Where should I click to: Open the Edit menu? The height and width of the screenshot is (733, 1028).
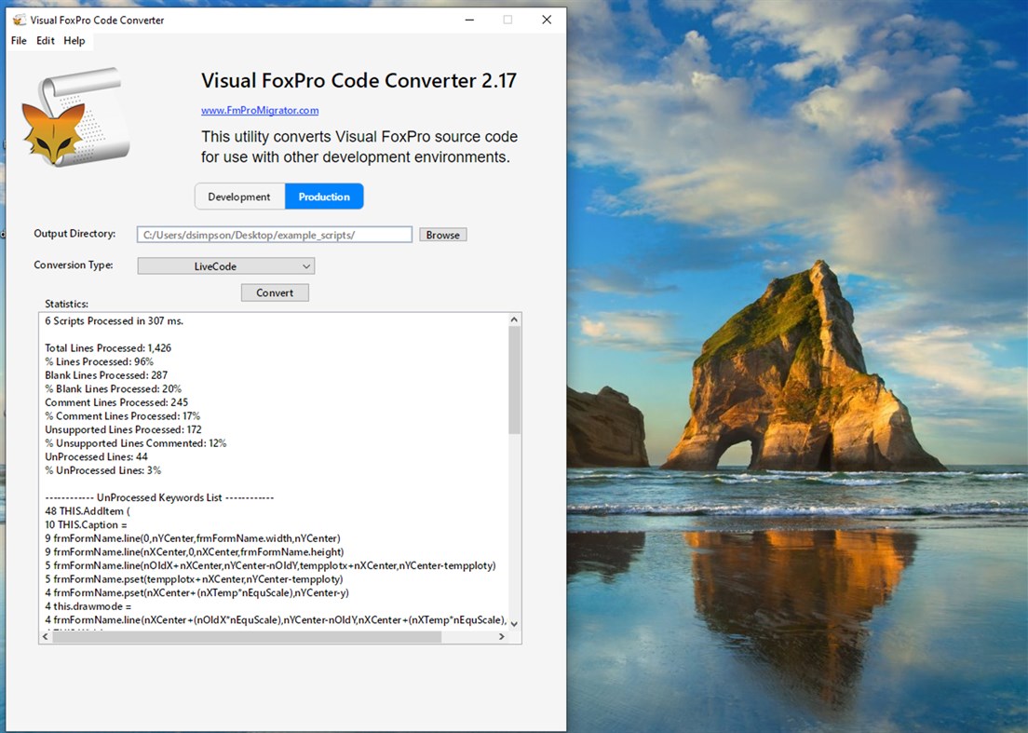click(x=46, y=41)
